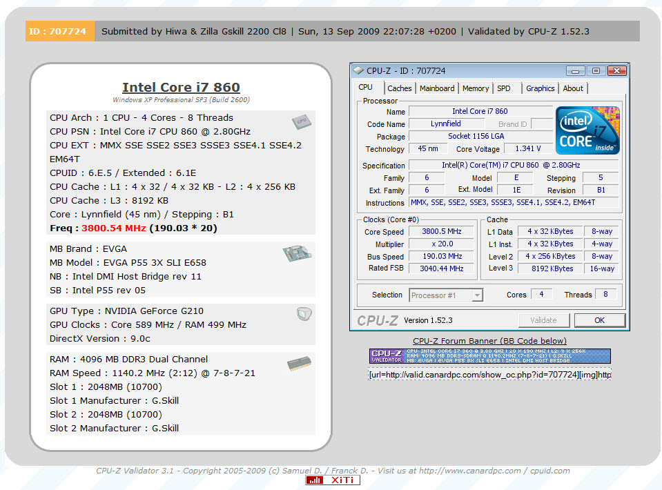The image size is (662, 490).
Task: Click the Validate button
Action: point(544,320)
